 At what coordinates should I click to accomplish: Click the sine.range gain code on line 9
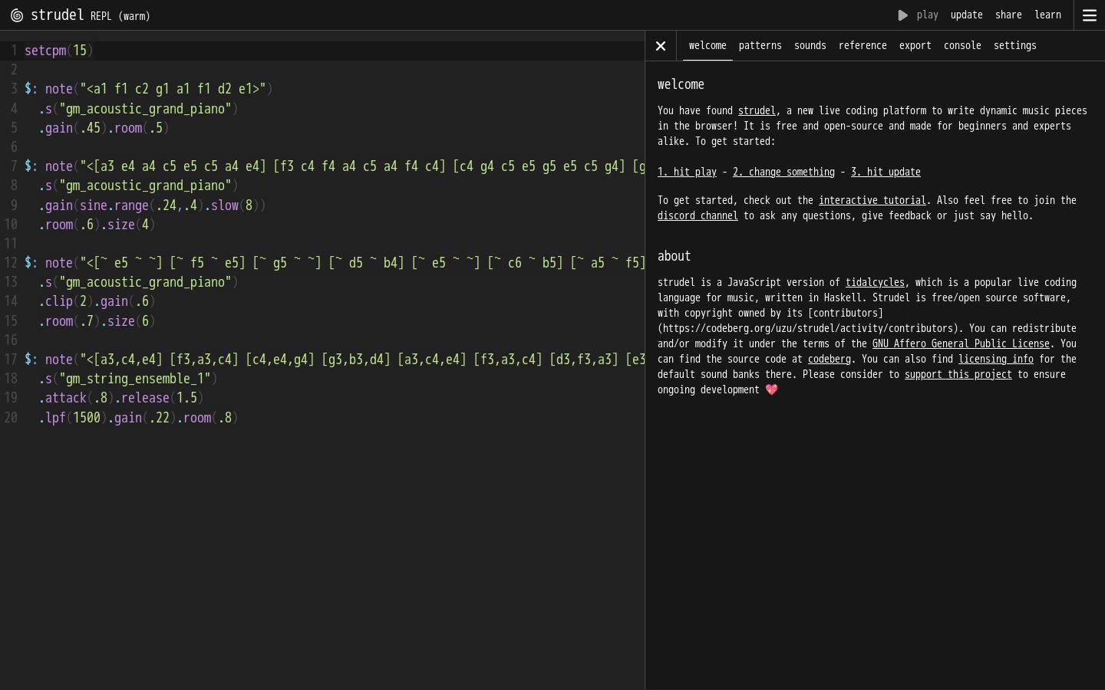click(x=152, y=205)
